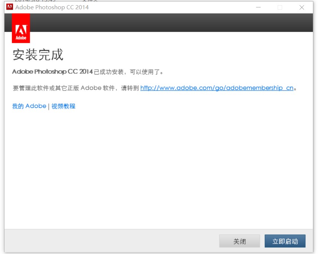The image size is (320, 254).
Task: Click the grayed-out maximize button
Action: pyautogui.click(x=280, y=7)
